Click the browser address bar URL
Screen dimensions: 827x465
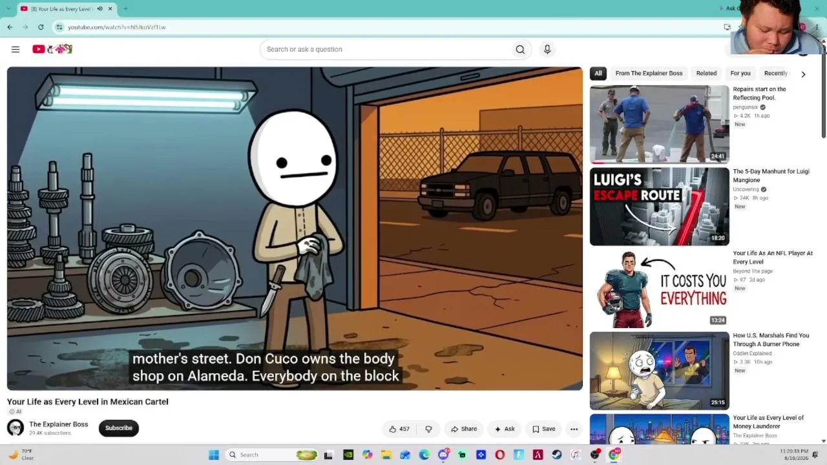(x=117, y=27)
